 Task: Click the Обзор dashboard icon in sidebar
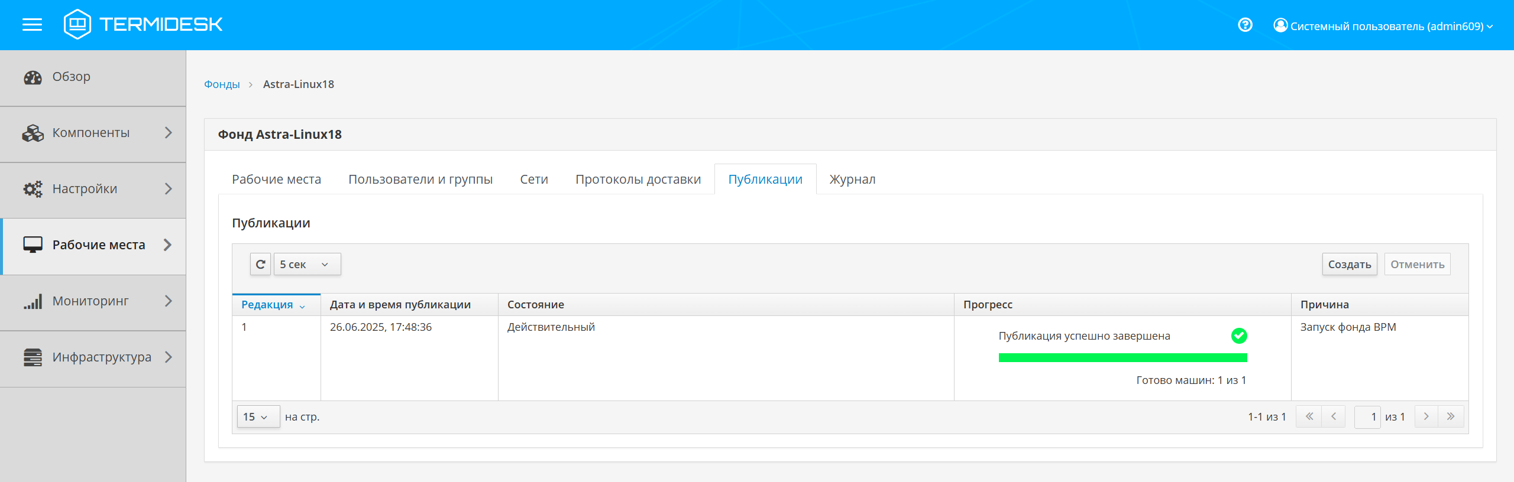tap(33, 77)
